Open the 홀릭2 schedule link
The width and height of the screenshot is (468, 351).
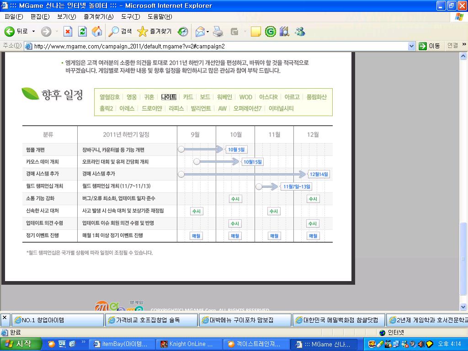(x=106, y=109)
